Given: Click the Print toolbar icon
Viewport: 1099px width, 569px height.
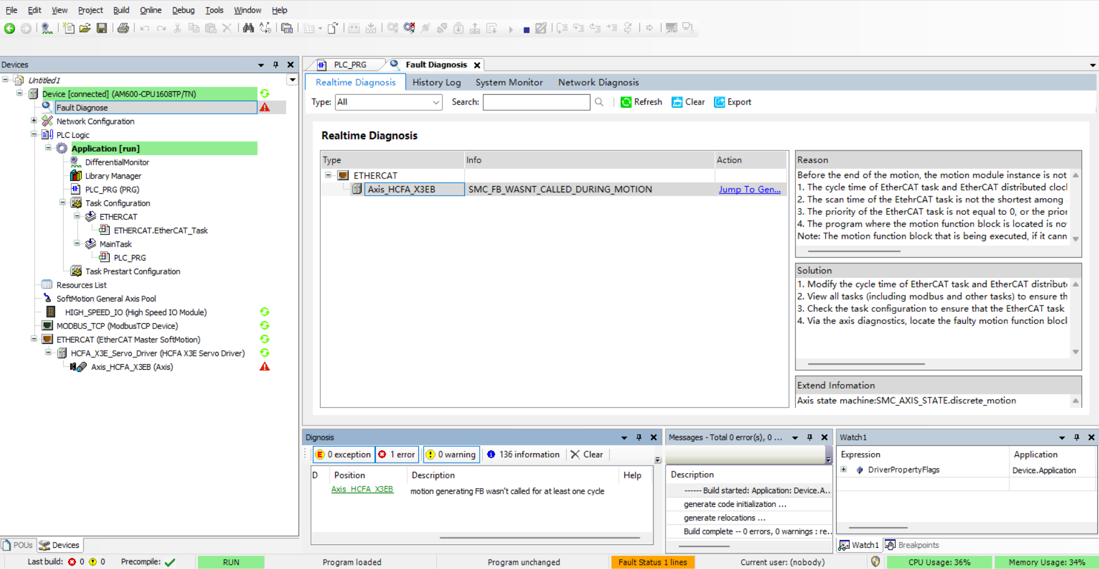Looking at the screenshot, I should [x=123, y=28].
